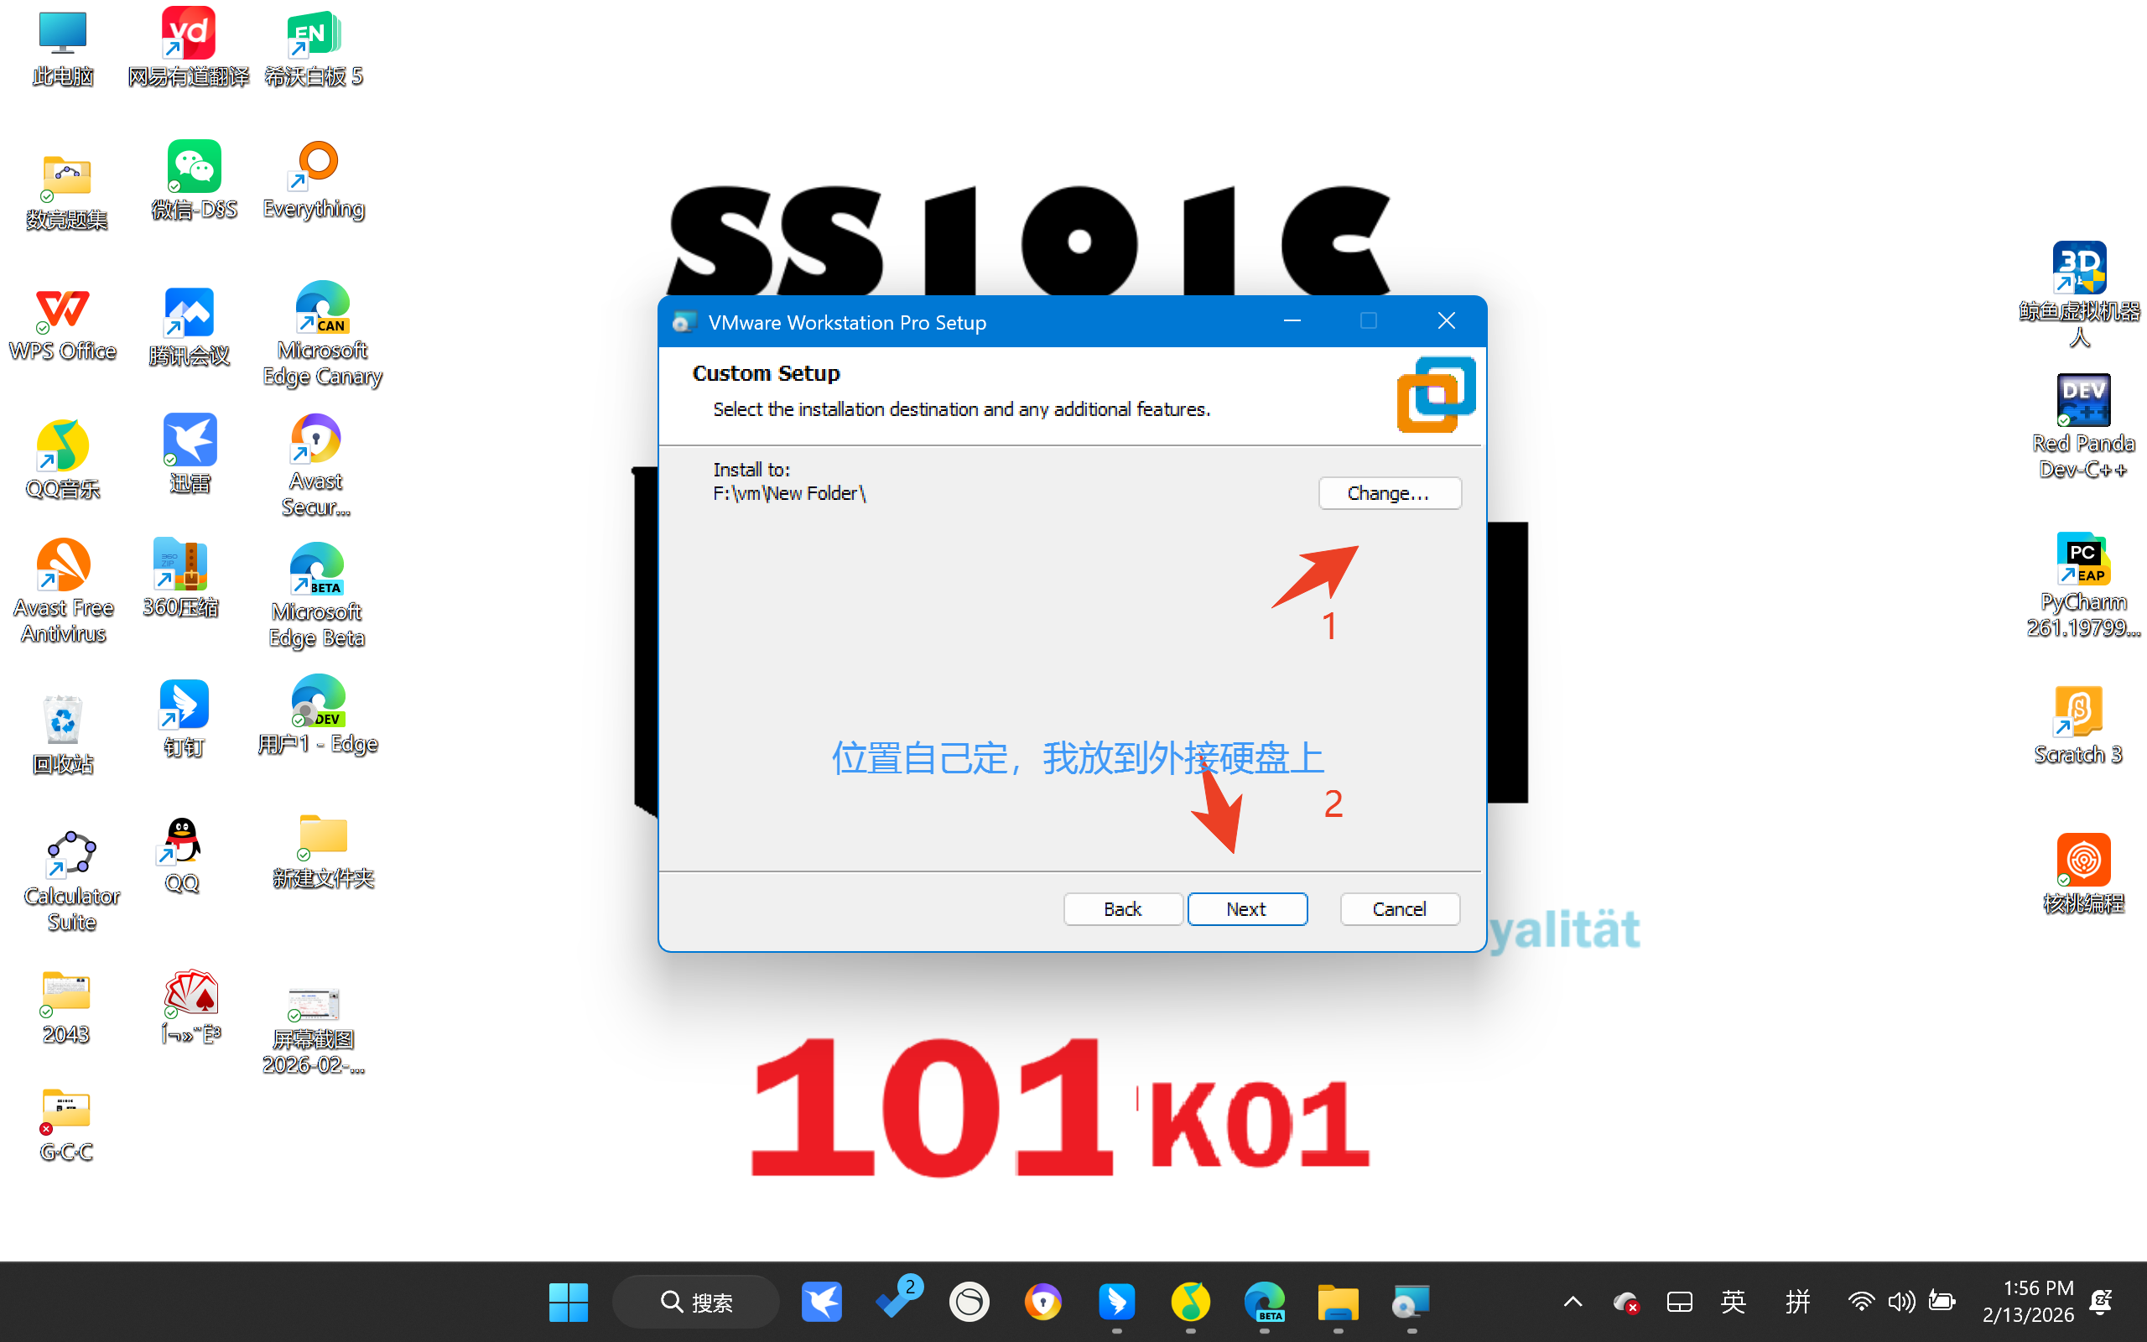Click the taskbar search box

pyautogui.click(x=696, y=1302)
